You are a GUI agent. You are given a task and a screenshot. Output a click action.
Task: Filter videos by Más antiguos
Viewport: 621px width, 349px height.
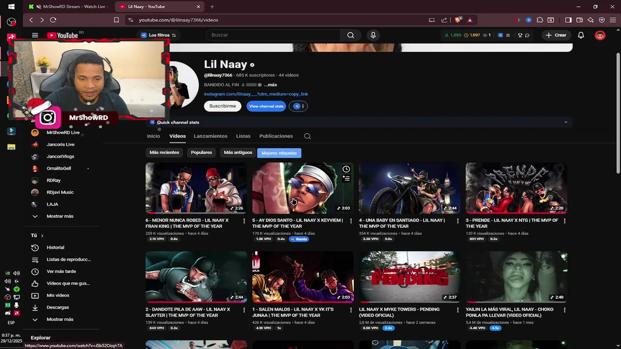click(x=238, y=153)
